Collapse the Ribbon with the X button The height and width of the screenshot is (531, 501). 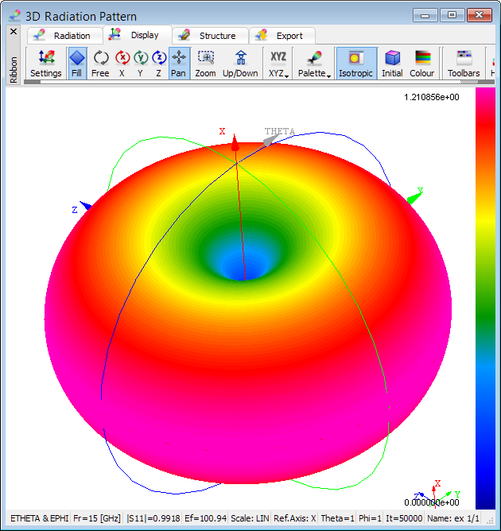[x=13, y=31]
